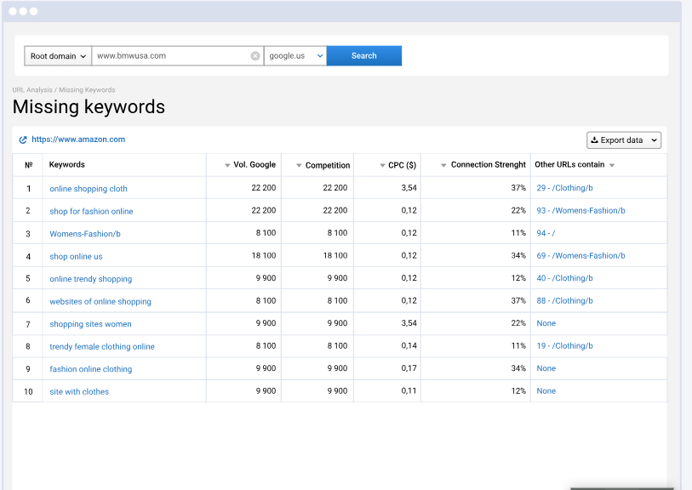Click inside the www.bmwusa.com input field
The width and height of the screenshot is (692, 490).
point(170,55)
